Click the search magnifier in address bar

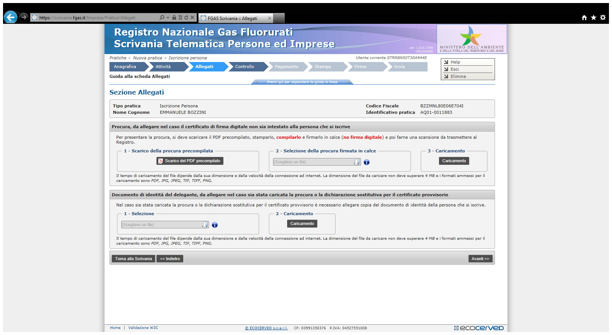coord(162,17)
